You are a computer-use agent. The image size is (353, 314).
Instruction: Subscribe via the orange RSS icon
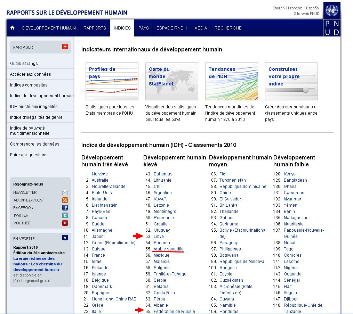pos(65,200)
